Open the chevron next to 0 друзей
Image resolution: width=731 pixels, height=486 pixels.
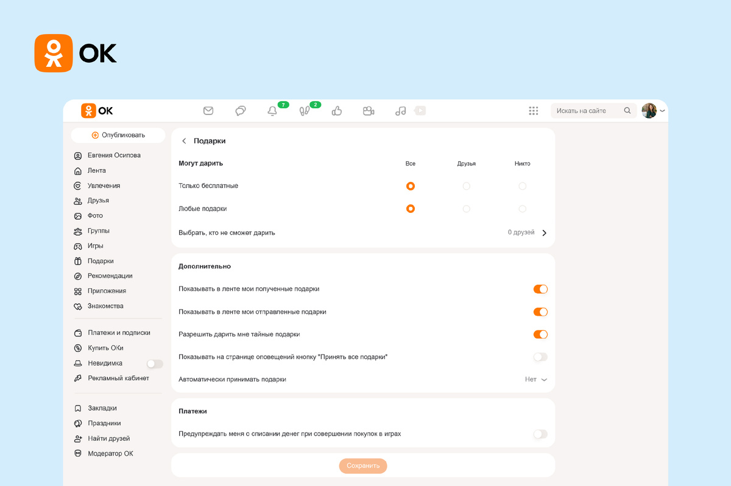point(544,233)
